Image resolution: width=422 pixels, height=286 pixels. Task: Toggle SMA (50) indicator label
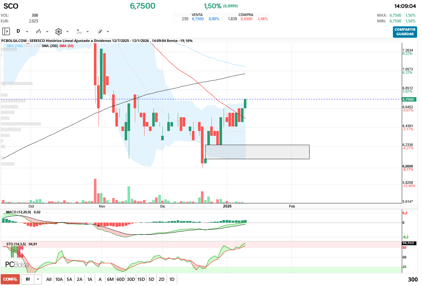point(66,46)
